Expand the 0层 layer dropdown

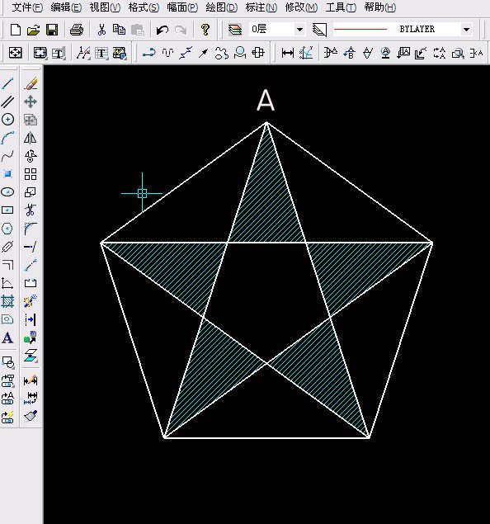(x=299, y=30)
